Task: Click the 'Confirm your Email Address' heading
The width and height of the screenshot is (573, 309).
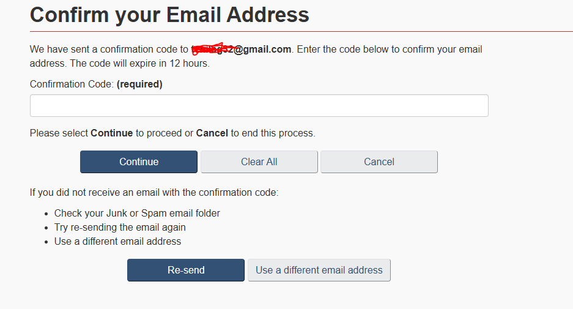Action: (x=169, y=14)
